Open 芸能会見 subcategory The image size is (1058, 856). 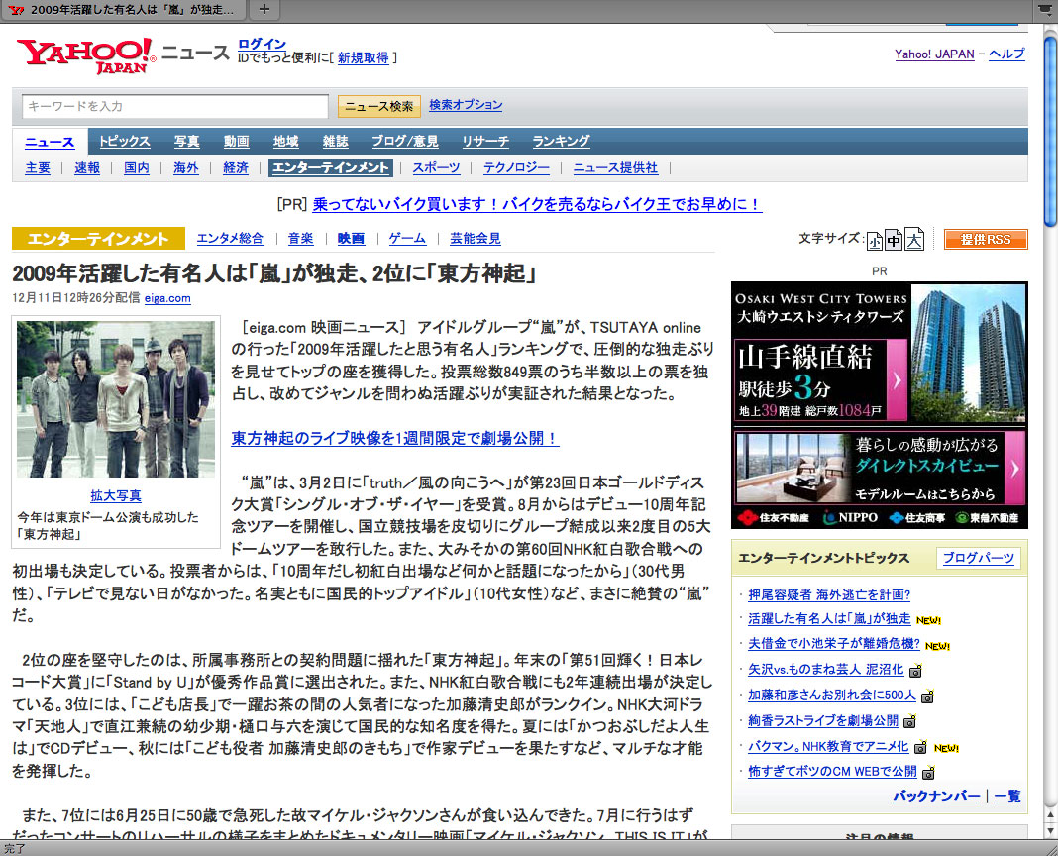(476, 239)
